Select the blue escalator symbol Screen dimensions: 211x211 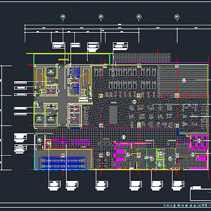pyautogui.click(x=63, y=163)
